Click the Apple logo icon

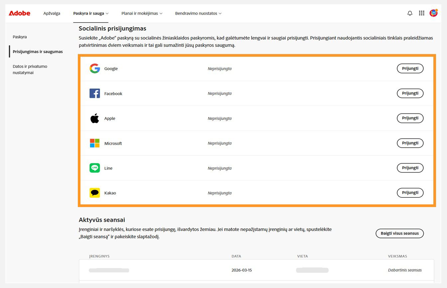pyautogui.click(x=94, y=118)
